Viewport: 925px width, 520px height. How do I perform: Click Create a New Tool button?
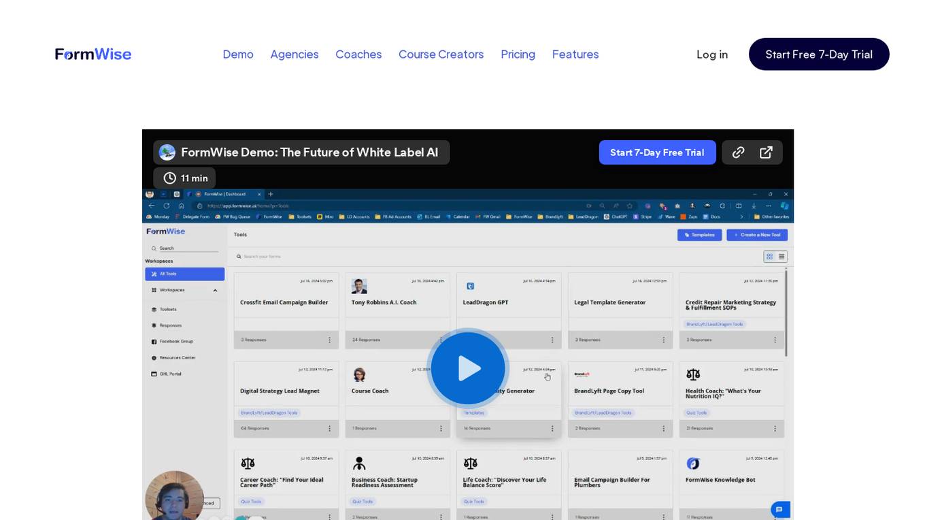coord(757,235)
